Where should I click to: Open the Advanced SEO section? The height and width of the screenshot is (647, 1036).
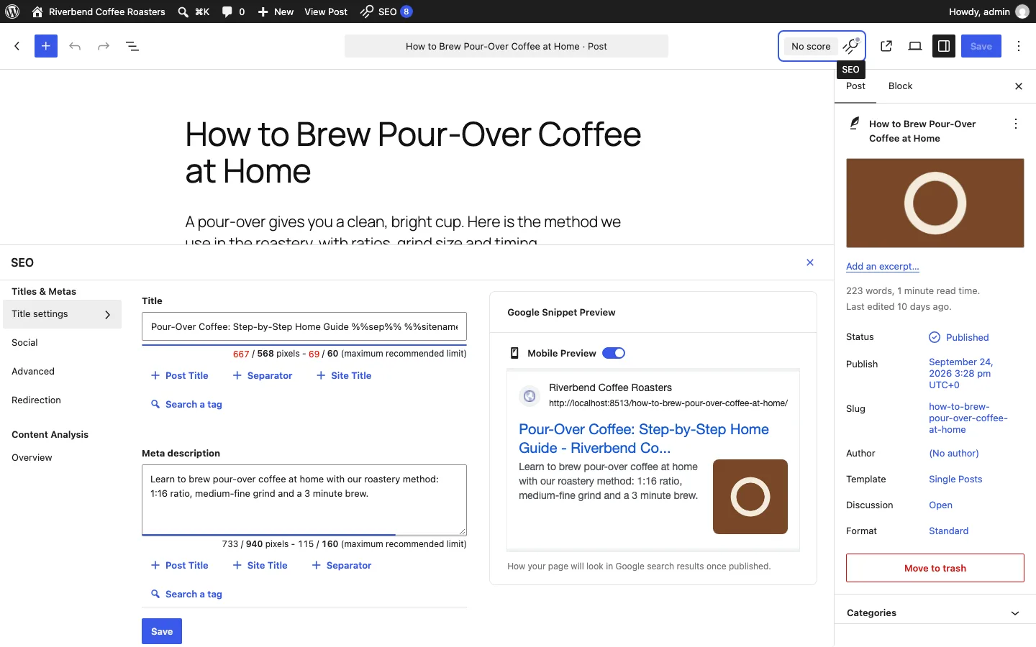coord(33,372)
